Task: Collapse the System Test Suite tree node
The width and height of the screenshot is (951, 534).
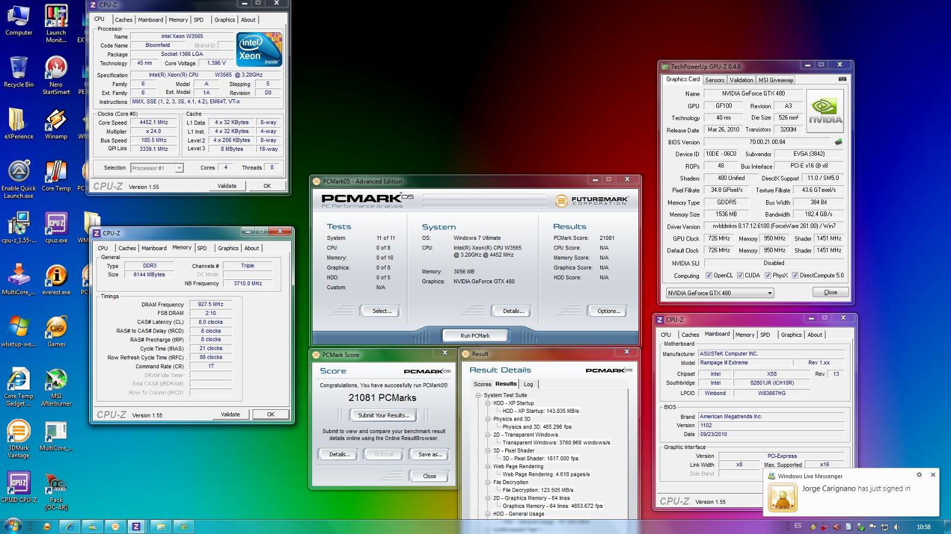Action: pos(478,395)
